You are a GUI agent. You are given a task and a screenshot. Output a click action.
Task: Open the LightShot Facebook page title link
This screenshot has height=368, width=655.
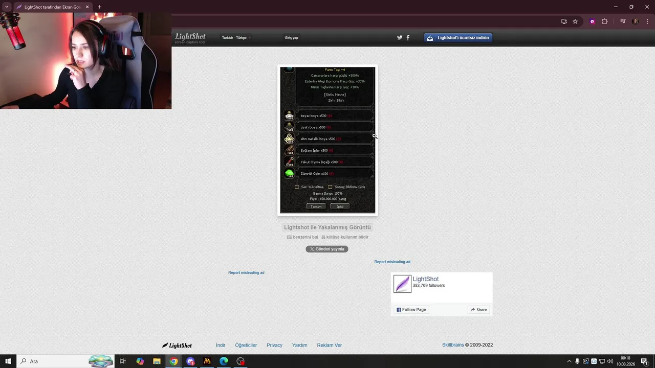coord(426,279)
